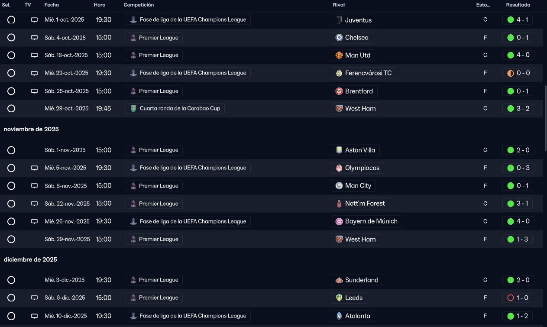The image size is (547, 327).
Task: Click the Chelsea club crest icon
Action: 339,38
